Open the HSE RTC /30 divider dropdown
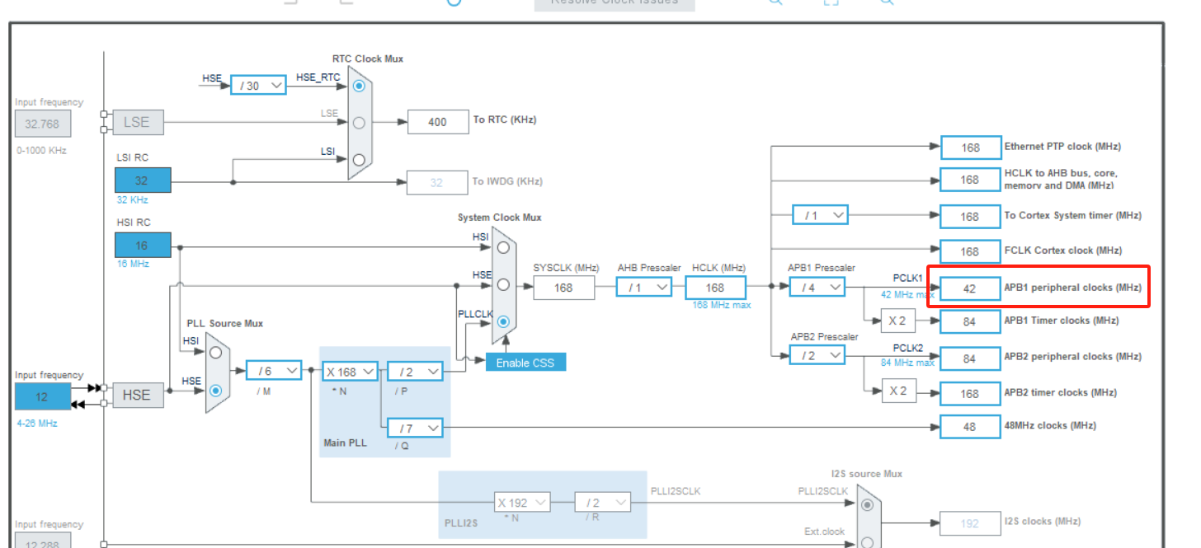Screen dimensions: 1201x548 tap(258, 85)
